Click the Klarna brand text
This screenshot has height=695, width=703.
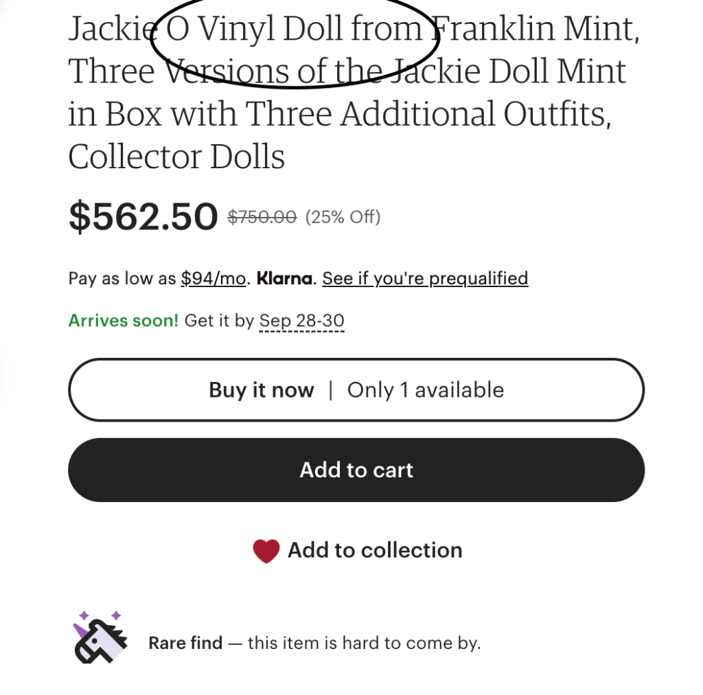point(284,278)
